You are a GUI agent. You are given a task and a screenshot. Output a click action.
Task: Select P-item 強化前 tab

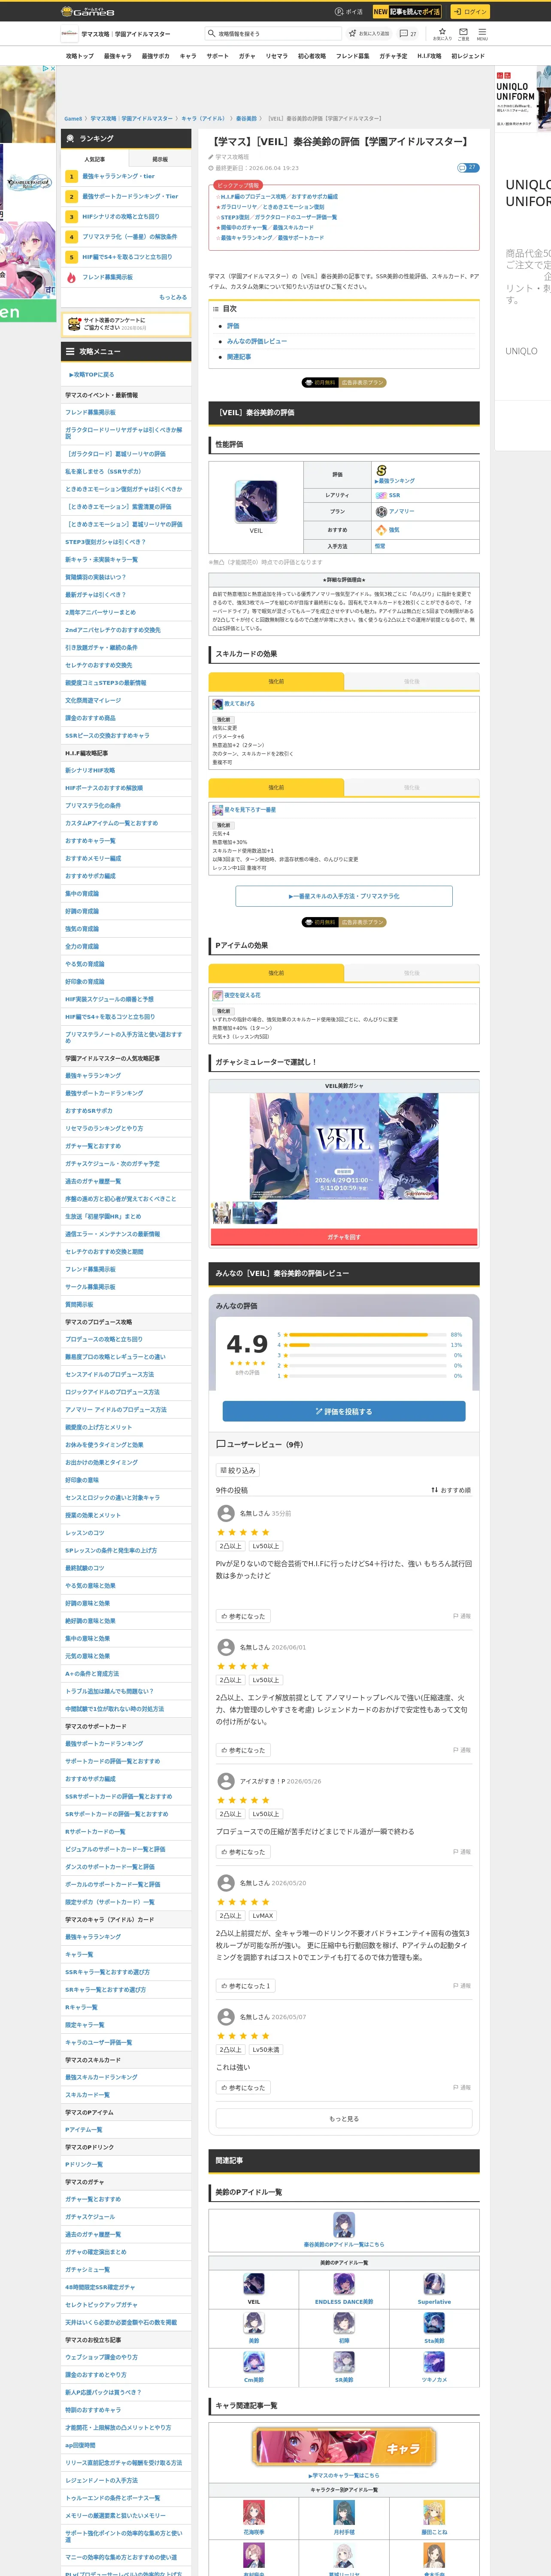(276, 973)
